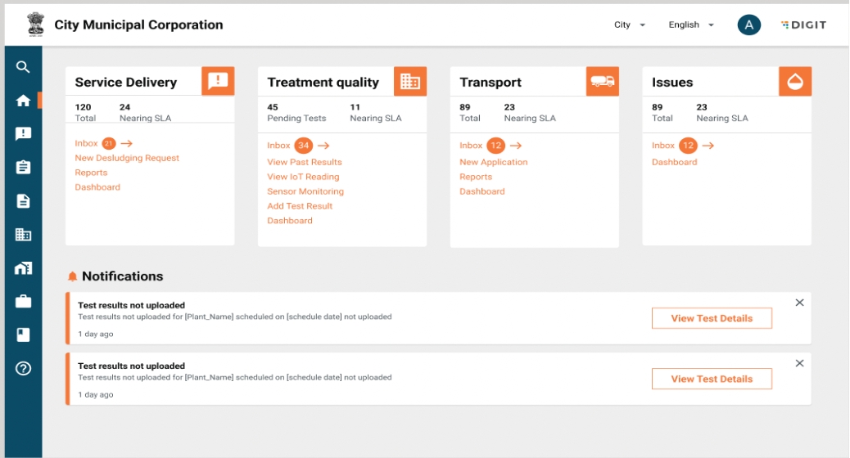
Task: Expand the City dropdown
Action: click(x=629, y=25)
